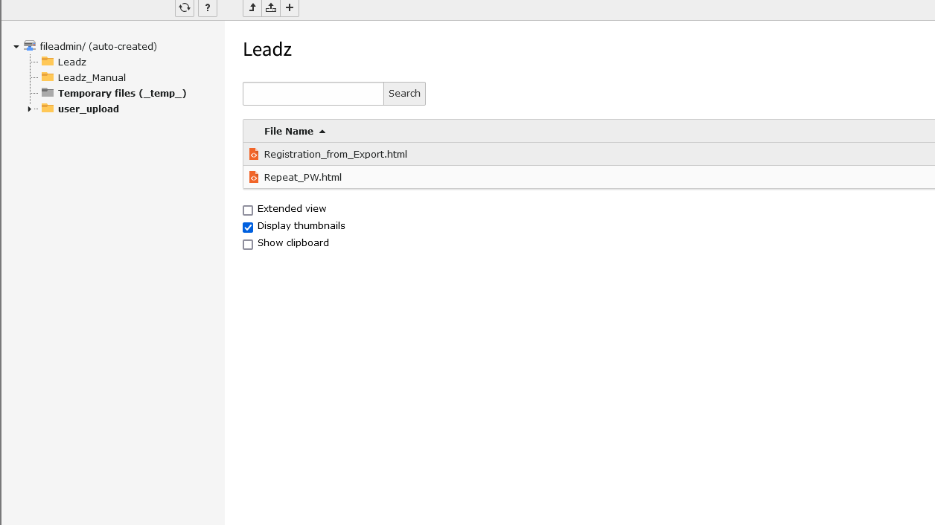Click the fileadmin storage icon
The image size is (935, 525).
pyautogui.click(x=30, y=46)
